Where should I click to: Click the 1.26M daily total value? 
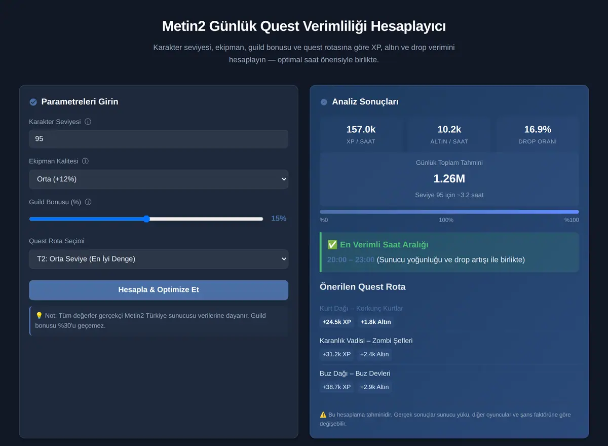pyautogui.click(x=449, y=179)
